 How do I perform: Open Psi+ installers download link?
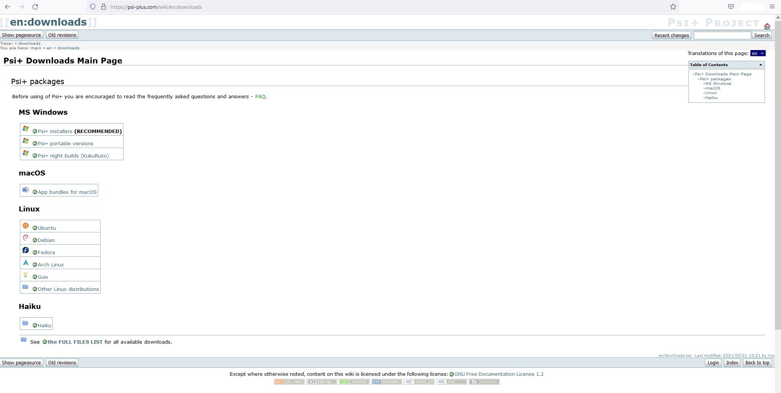55,132
